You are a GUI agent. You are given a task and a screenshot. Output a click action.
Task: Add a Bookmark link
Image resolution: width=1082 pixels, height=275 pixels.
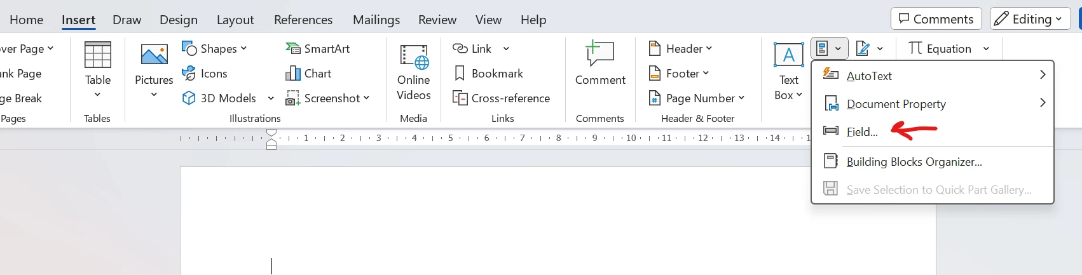(488, 74)
